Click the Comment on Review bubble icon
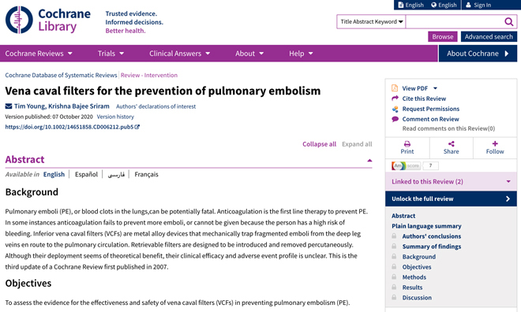521x312 pixels. coord(395,119)
